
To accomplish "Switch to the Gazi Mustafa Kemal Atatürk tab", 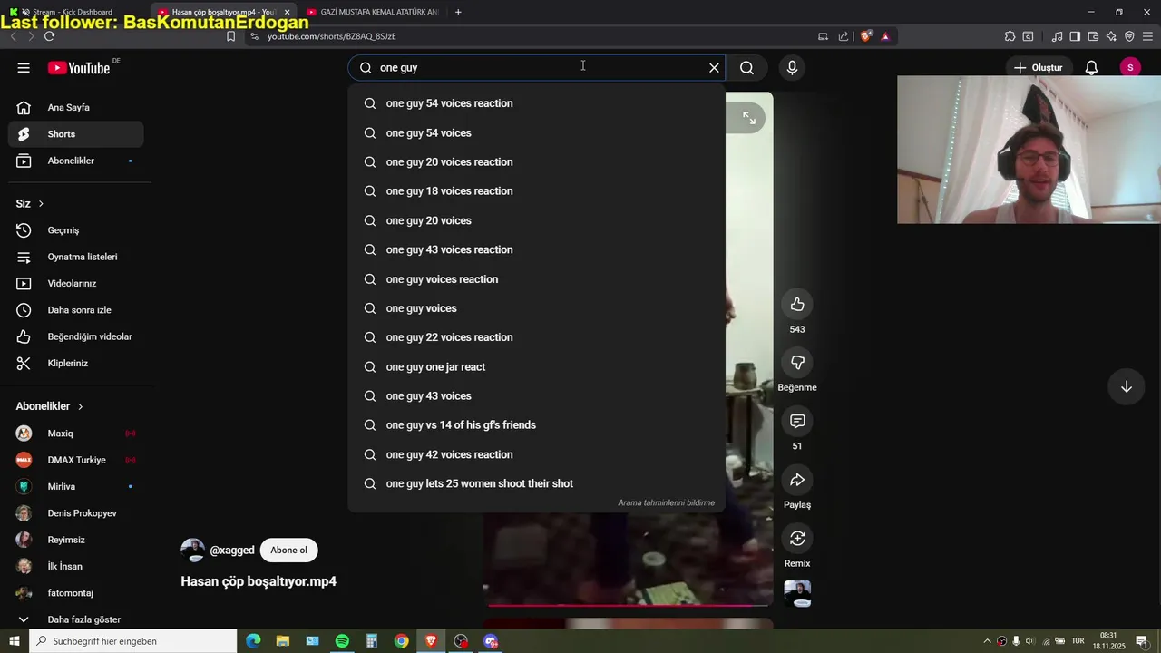I will pos(372,12).
